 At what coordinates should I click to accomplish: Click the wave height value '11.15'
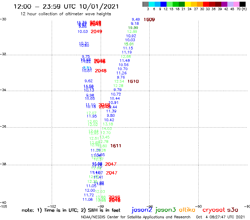(x=128, y=48)
